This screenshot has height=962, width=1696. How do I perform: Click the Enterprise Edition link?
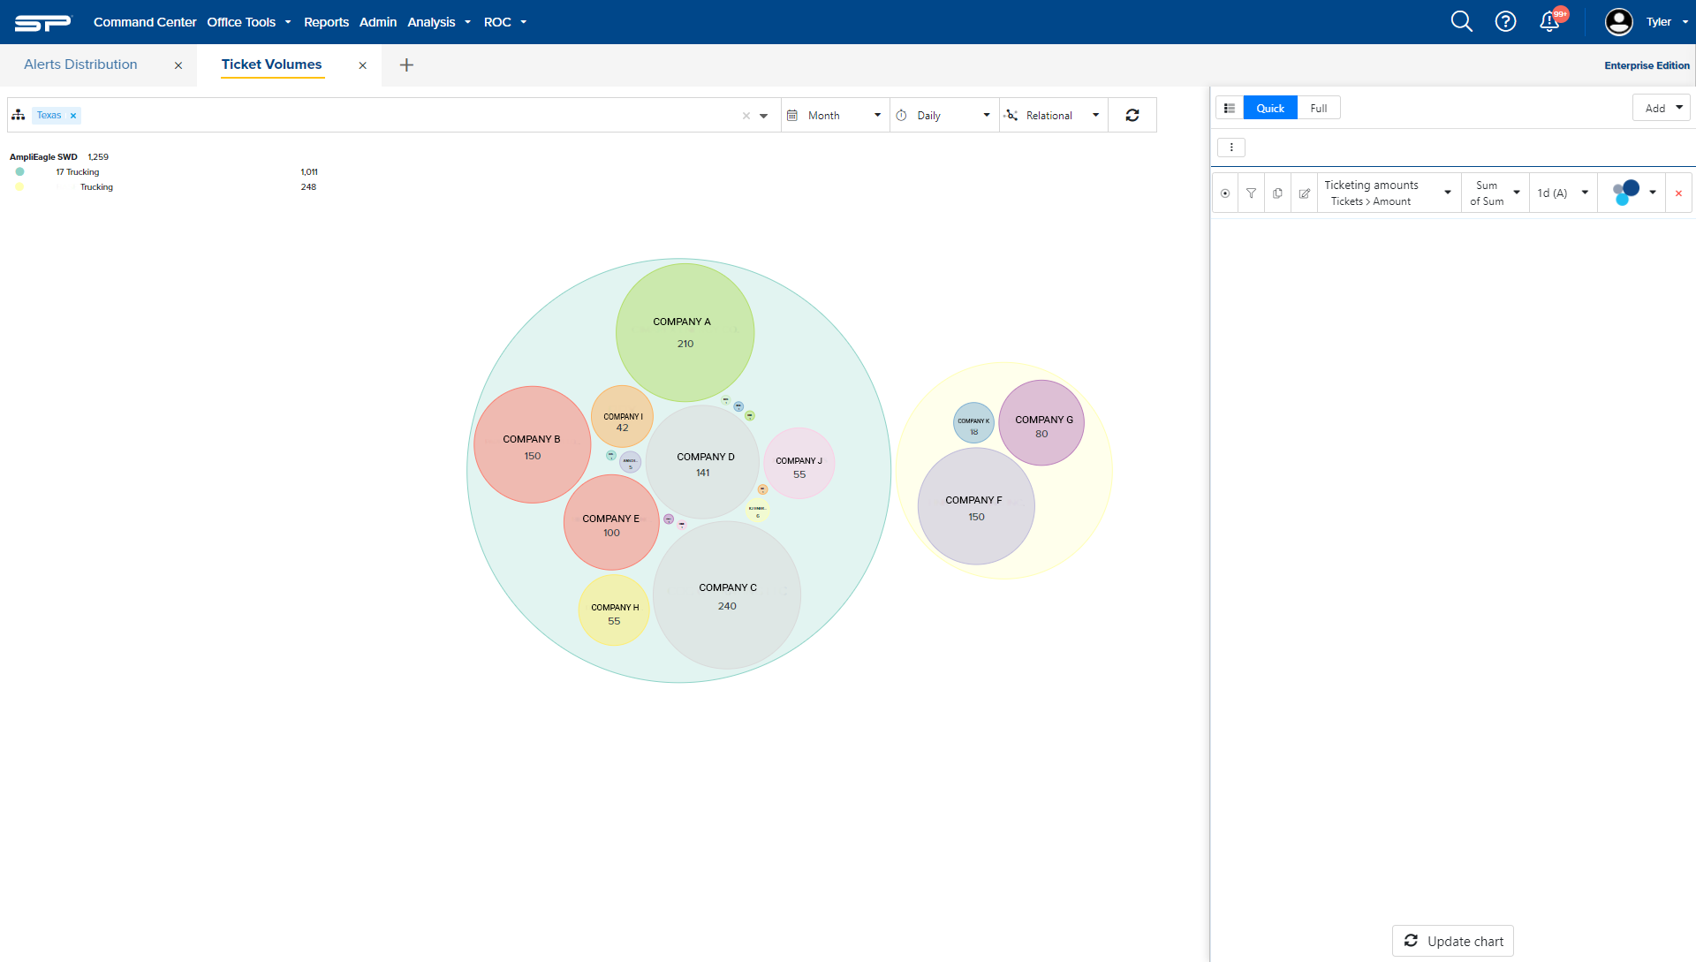[1647, 65]
